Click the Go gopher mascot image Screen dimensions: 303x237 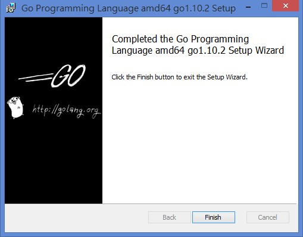click(15, 107)
